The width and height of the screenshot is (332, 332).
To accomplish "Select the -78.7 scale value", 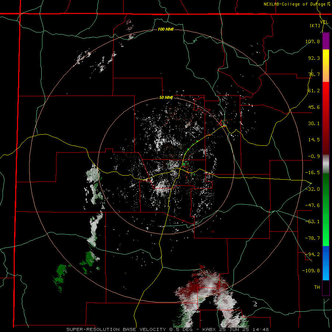I will pos(312,238).
